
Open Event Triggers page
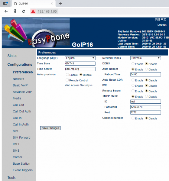click(23, 170)
